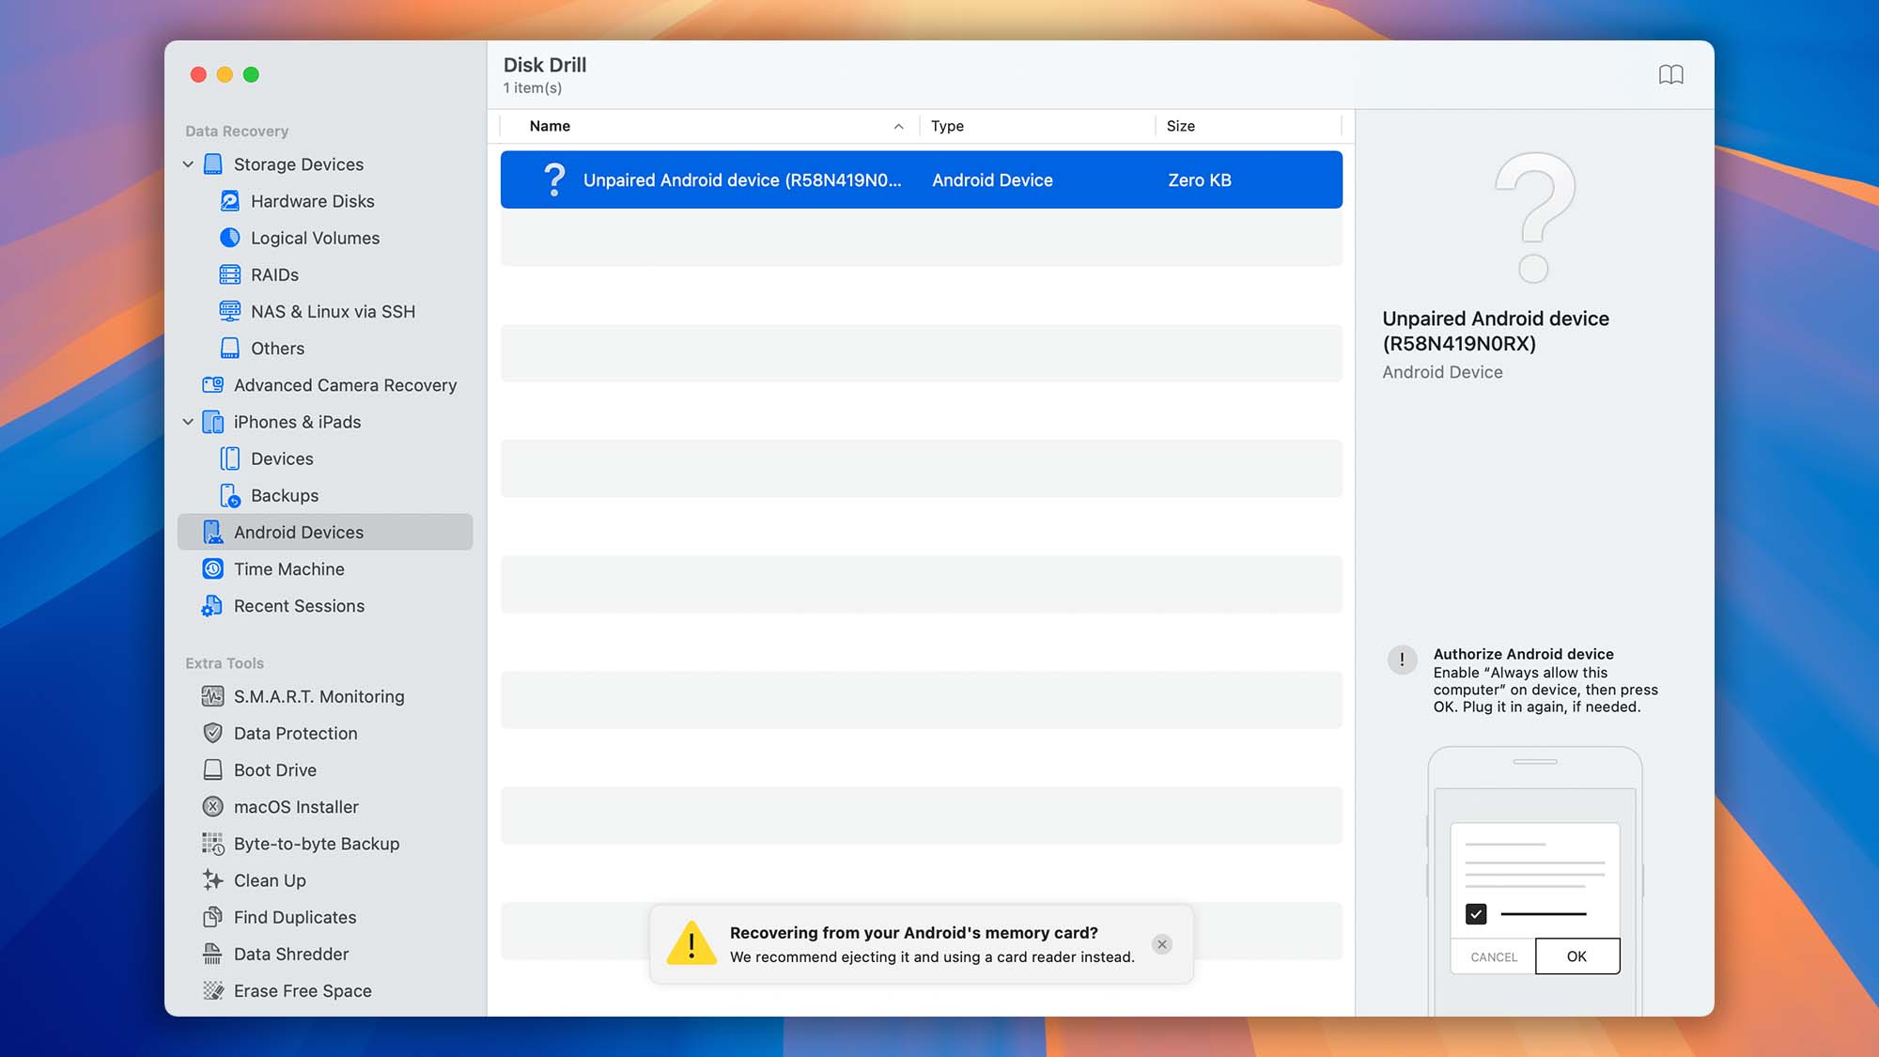
Task: Click the question mark icon in the device row
Action: tap(555, 179)
